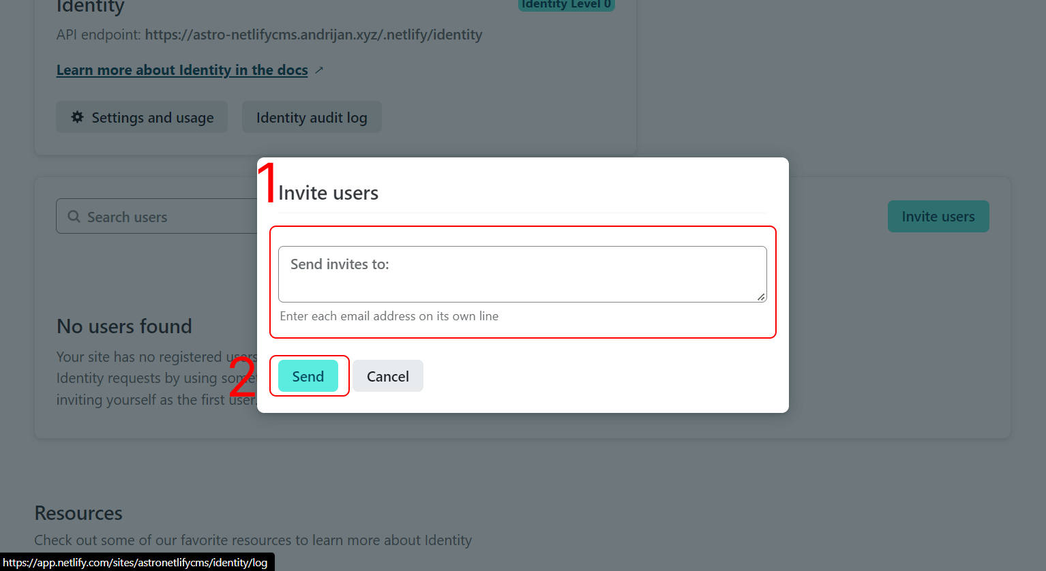The image size is (1046, 571).
Task: Cancel the Invite users dialog
Action: pos(387,376)
